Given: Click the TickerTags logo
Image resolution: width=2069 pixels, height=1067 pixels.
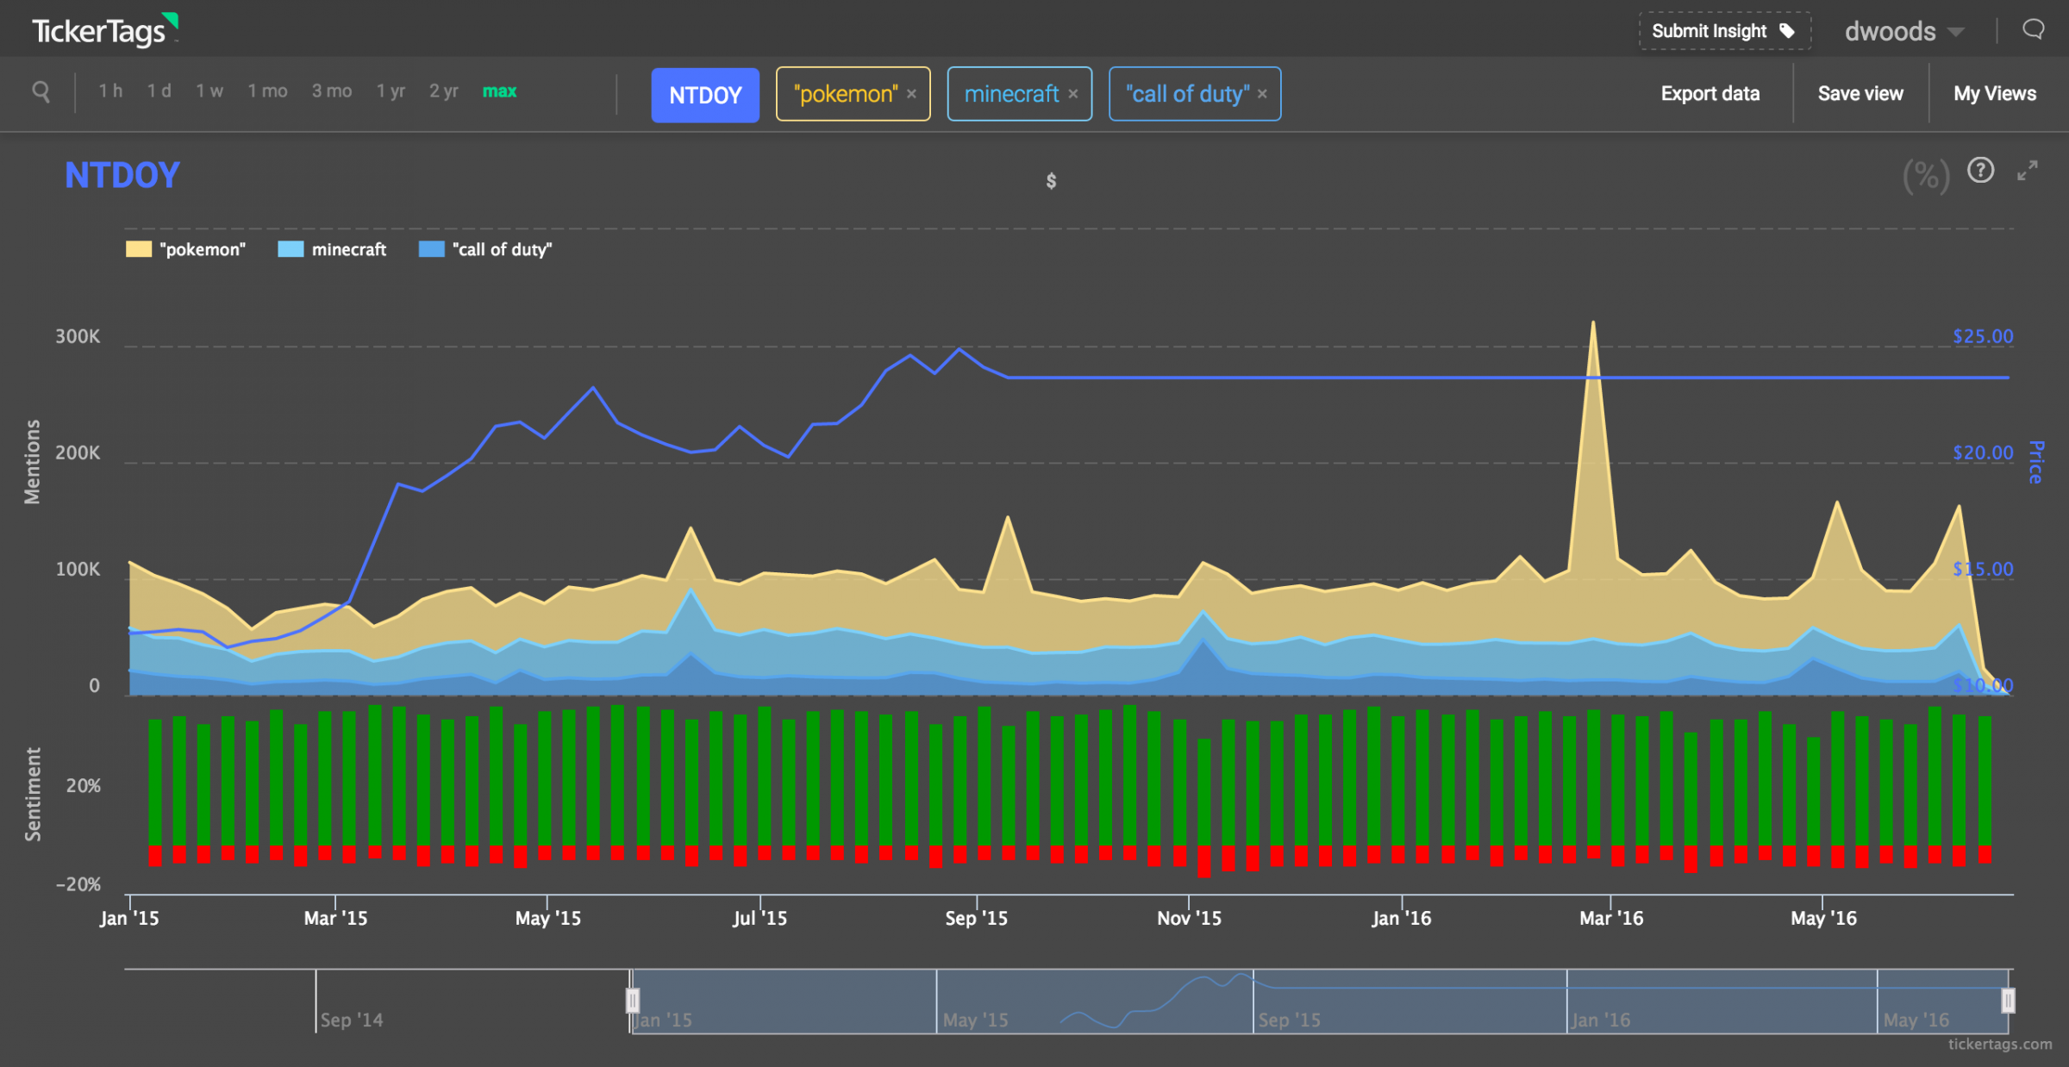Looking at the screenshot, I should tap(104, 30).
